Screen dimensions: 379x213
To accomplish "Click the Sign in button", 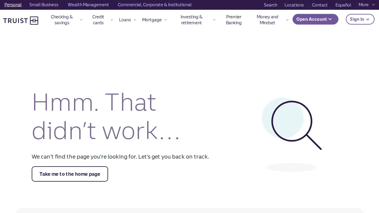I will tap(360, 19).
